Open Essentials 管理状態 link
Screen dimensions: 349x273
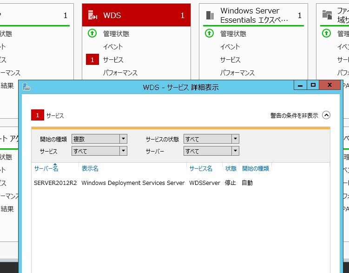pyautogui.click(x=233, y=34)
